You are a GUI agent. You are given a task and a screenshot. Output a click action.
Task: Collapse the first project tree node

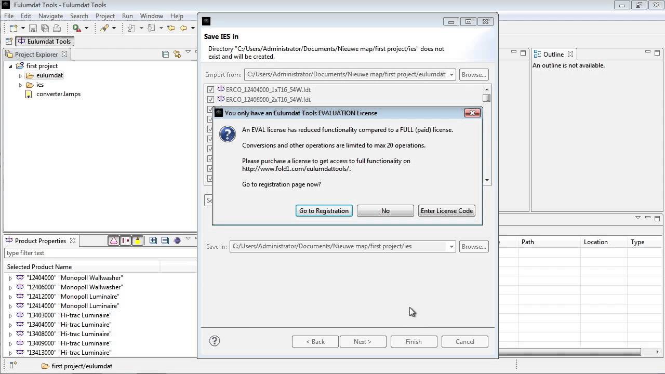10,66
